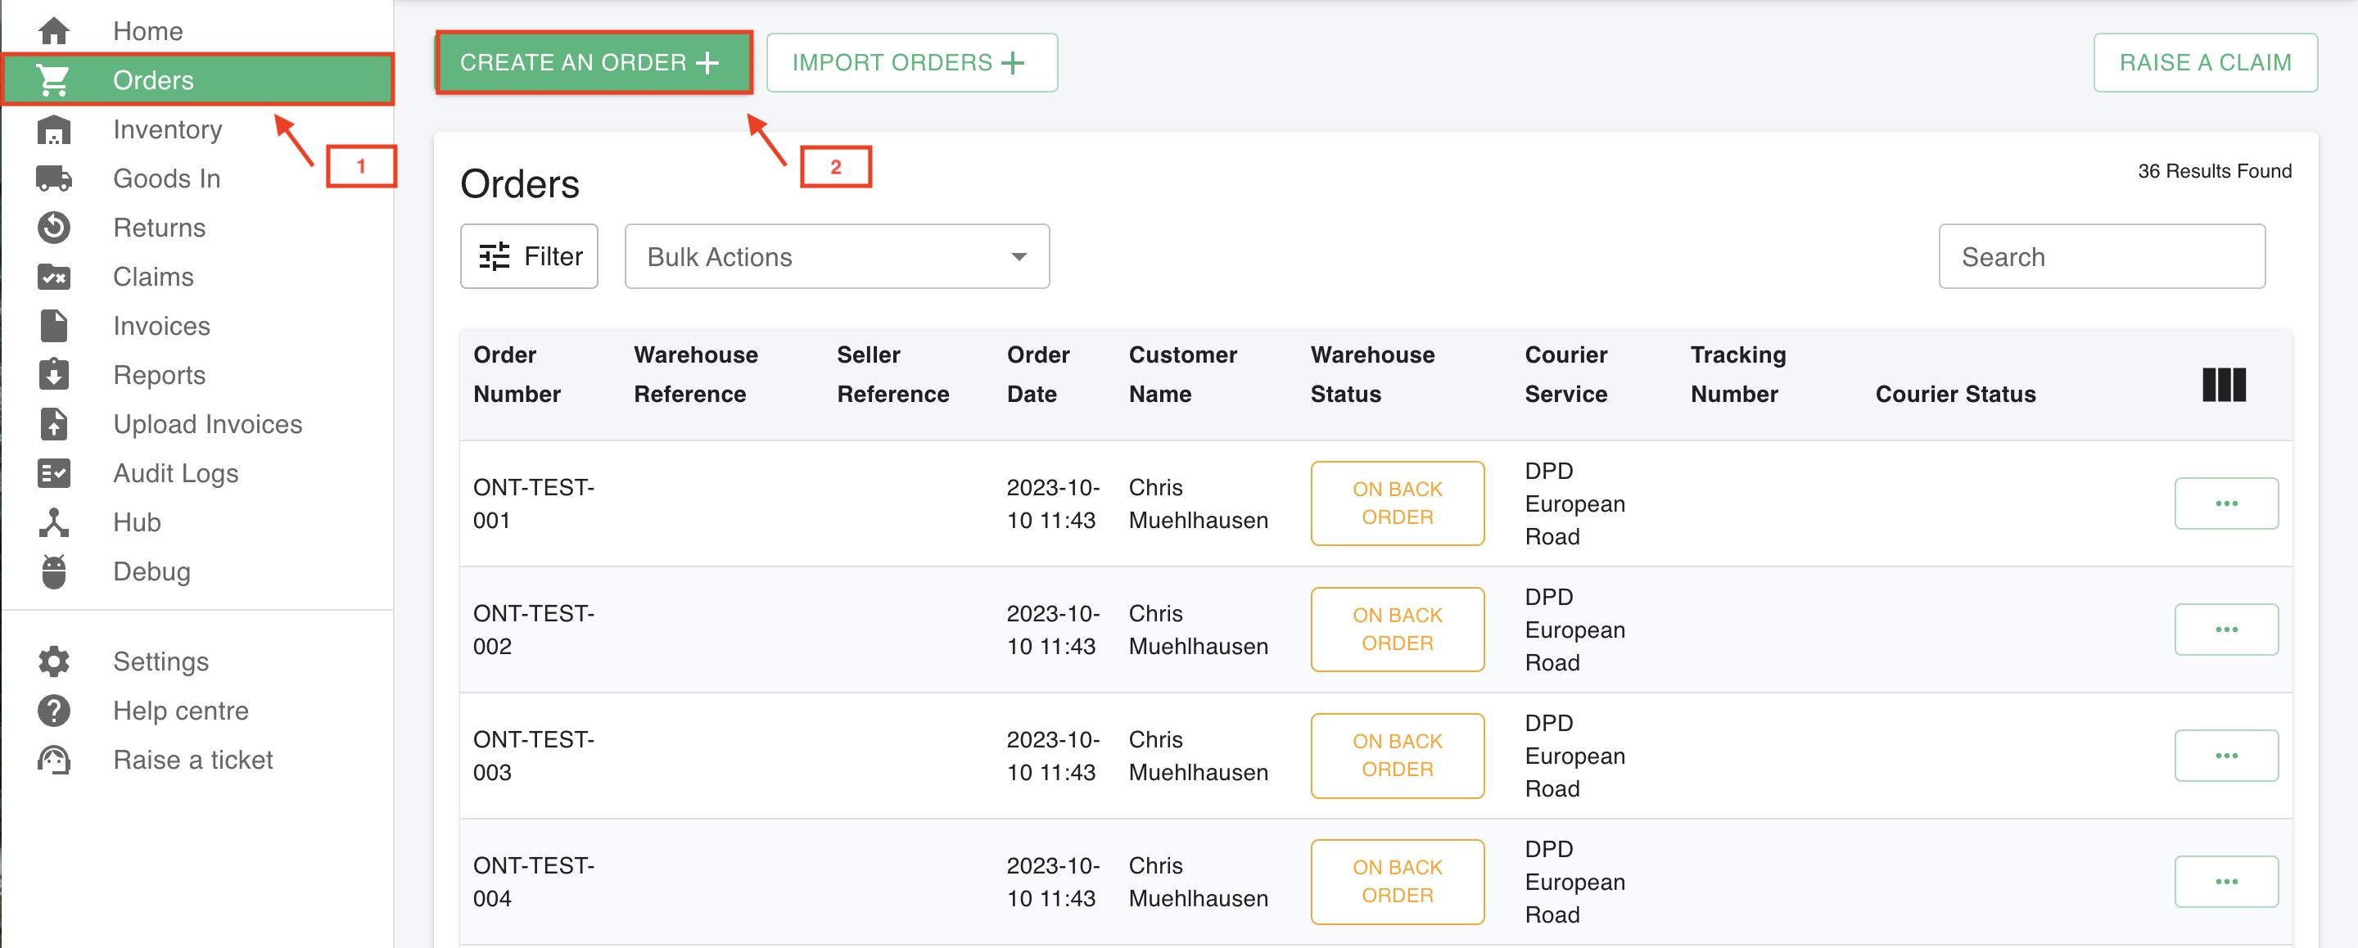Click the 36 Results Found text
The height and width of the screenshot is (948, 2358).
tap(2214, 171)
